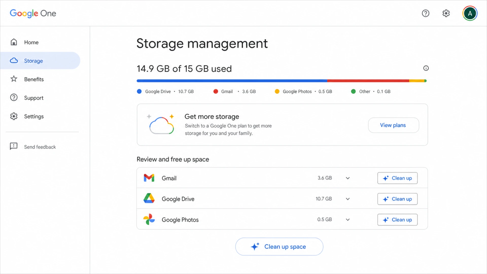The height and width of the screenshot is (274, 487).
Task: Click the Send feedback speech bubble icon
Action: [14, 146]
